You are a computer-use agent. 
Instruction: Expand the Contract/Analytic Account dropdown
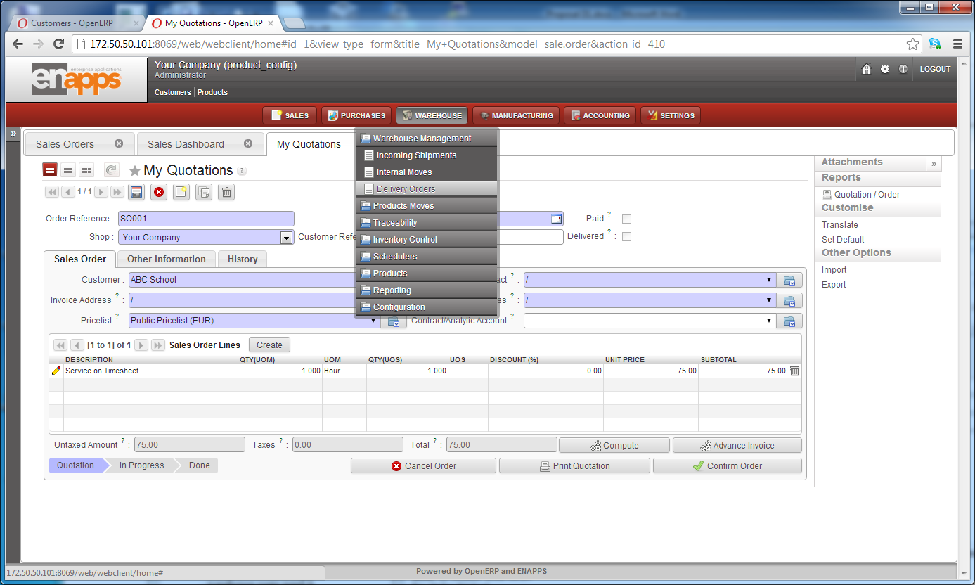point(769,321)
